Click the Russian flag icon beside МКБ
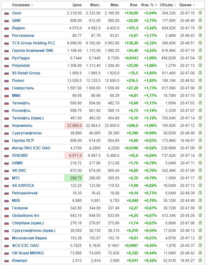 point(7,201)
